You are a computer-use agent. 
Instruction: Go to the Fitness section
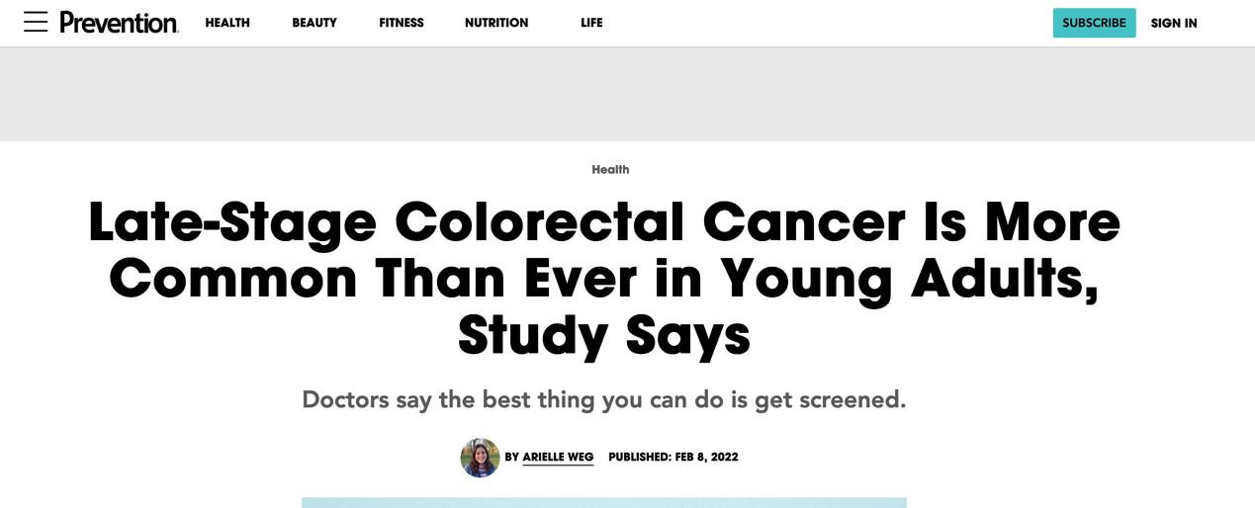point(402,23)
